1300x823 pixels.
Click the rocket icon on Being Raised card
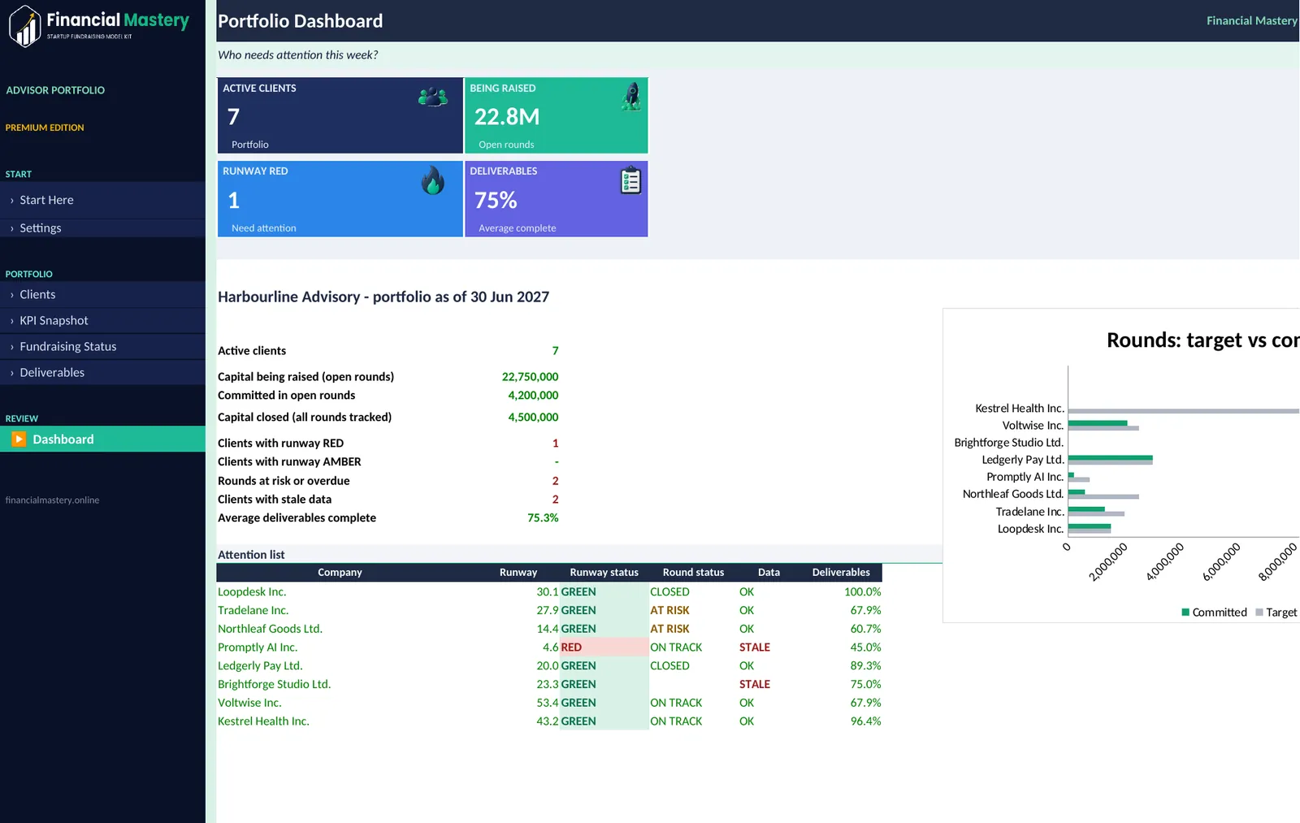(x=631, y=97)
